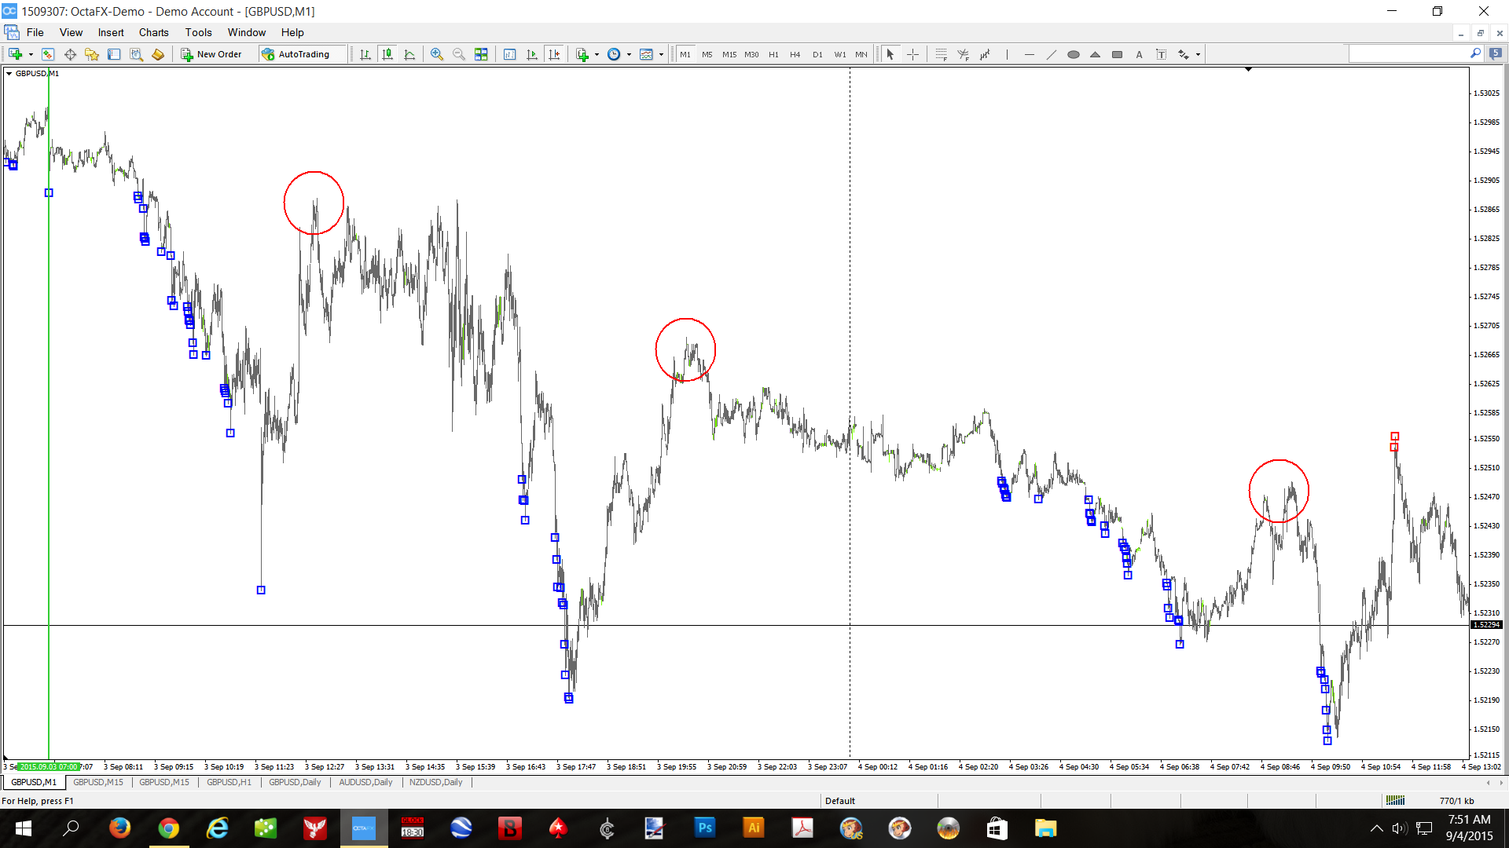Toggle the Terminal panel icon
Image resolution: width=1509 pixels, height=848 pixels.
click(114, 54)
